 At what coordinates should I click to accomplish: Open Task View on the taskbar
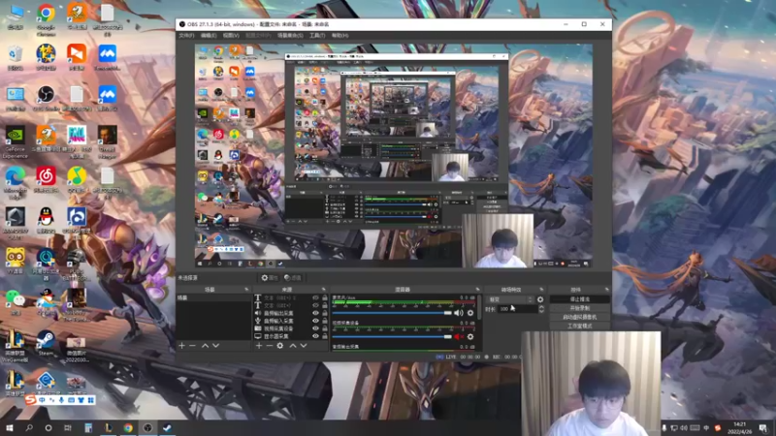[68, 427]
